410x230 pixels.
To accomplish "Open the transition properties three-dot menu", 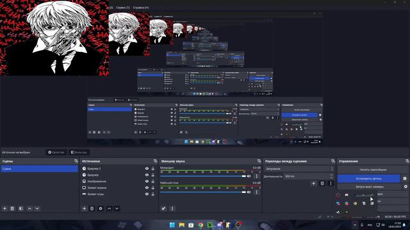I will click(331, 183).
